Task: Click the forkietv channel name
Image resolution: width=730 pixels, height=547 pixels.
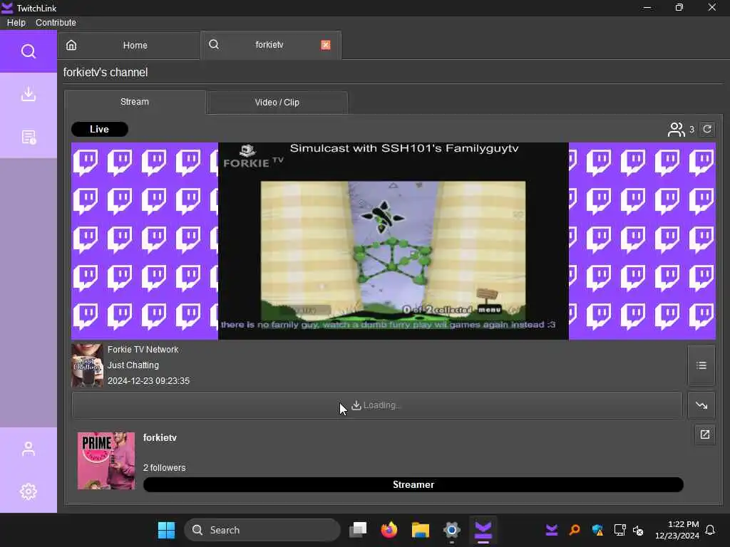Action: tap(160, 438)
